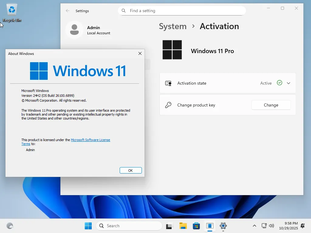311x233 pixels.
Task: Open the volume icon in system tray
Action: (x=271, y=226)
